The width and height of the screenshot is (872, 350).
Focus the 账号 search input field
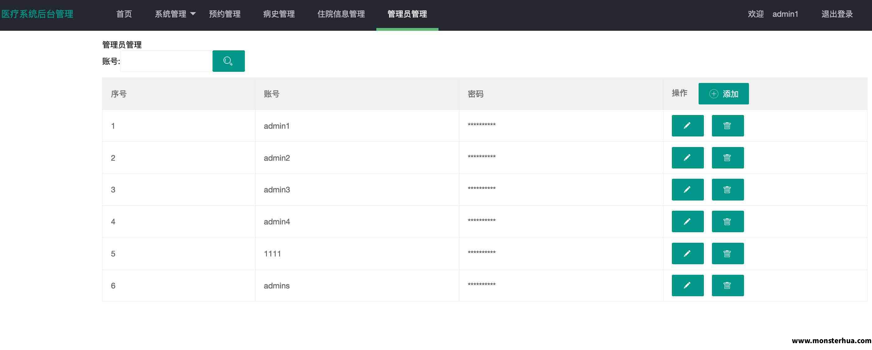point(166,61)
